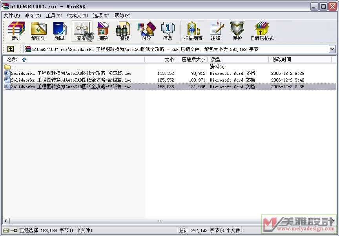Click the drive icon in status bar
The height and width of the screenshot is (236, 339).
7,231
